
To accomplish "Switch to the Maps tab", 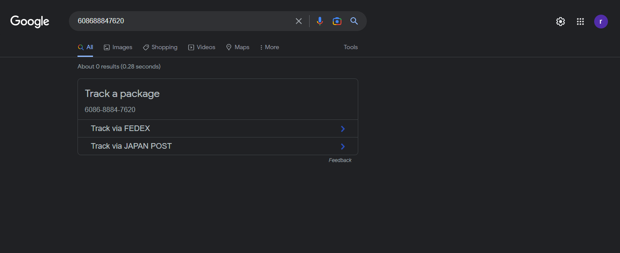I will [238, 47].
